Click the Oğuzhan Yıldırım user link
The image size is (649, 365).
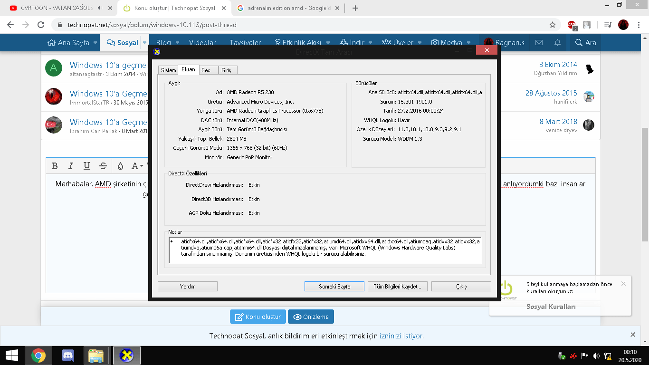pyautogui.click(x=555, y=73)
